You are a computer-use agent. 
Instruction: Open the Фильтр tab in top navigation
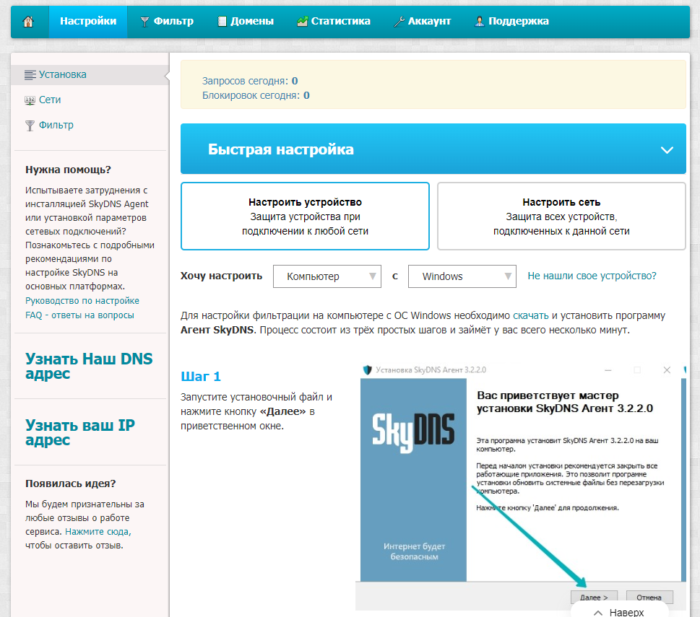click(x=167, y=22)
